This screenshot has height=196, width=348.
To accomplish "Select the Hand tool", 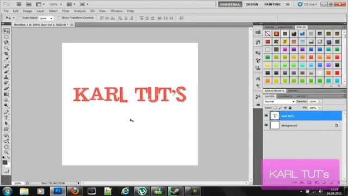I will (x=6, y=147).
